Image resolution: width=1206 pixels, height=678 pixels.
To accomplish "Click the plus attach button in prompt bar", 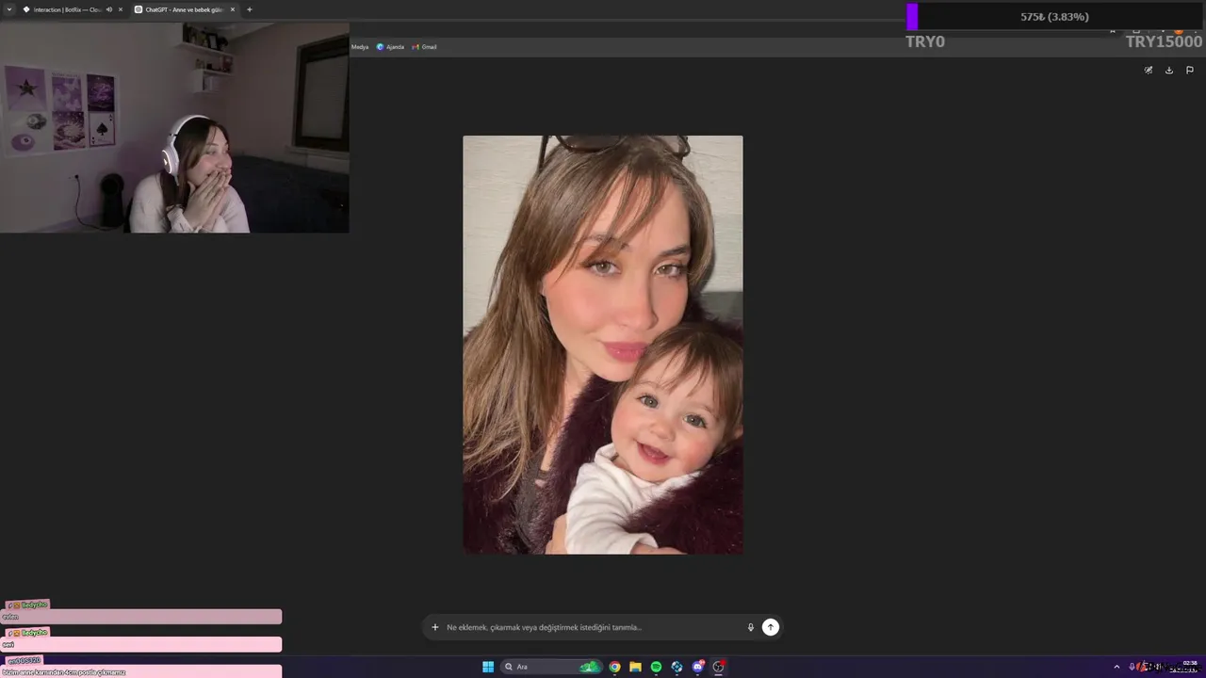I will (x=435, y=627).
